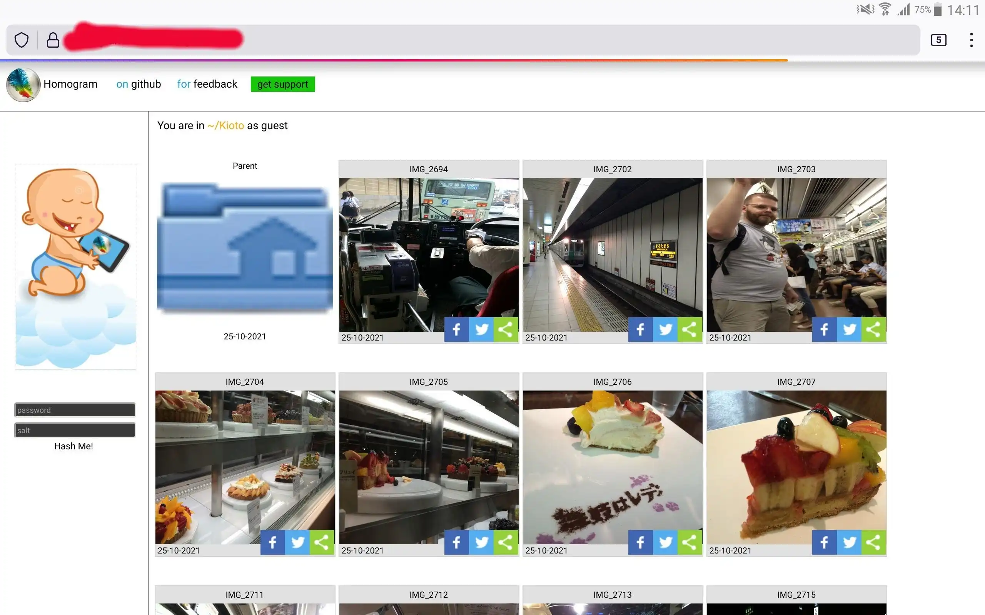Image resolution: width=985 pixels, height=615 pixels.
Task: Click the 'on github' link
Action: coord(138,84)
